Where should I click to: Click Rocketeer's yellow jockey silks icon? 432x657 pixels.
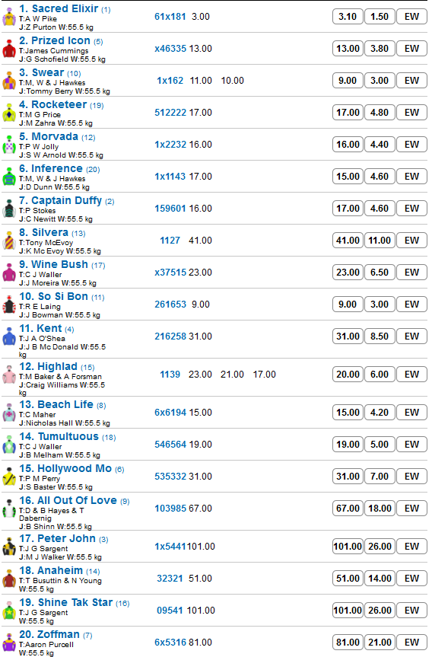pos(9,114)
